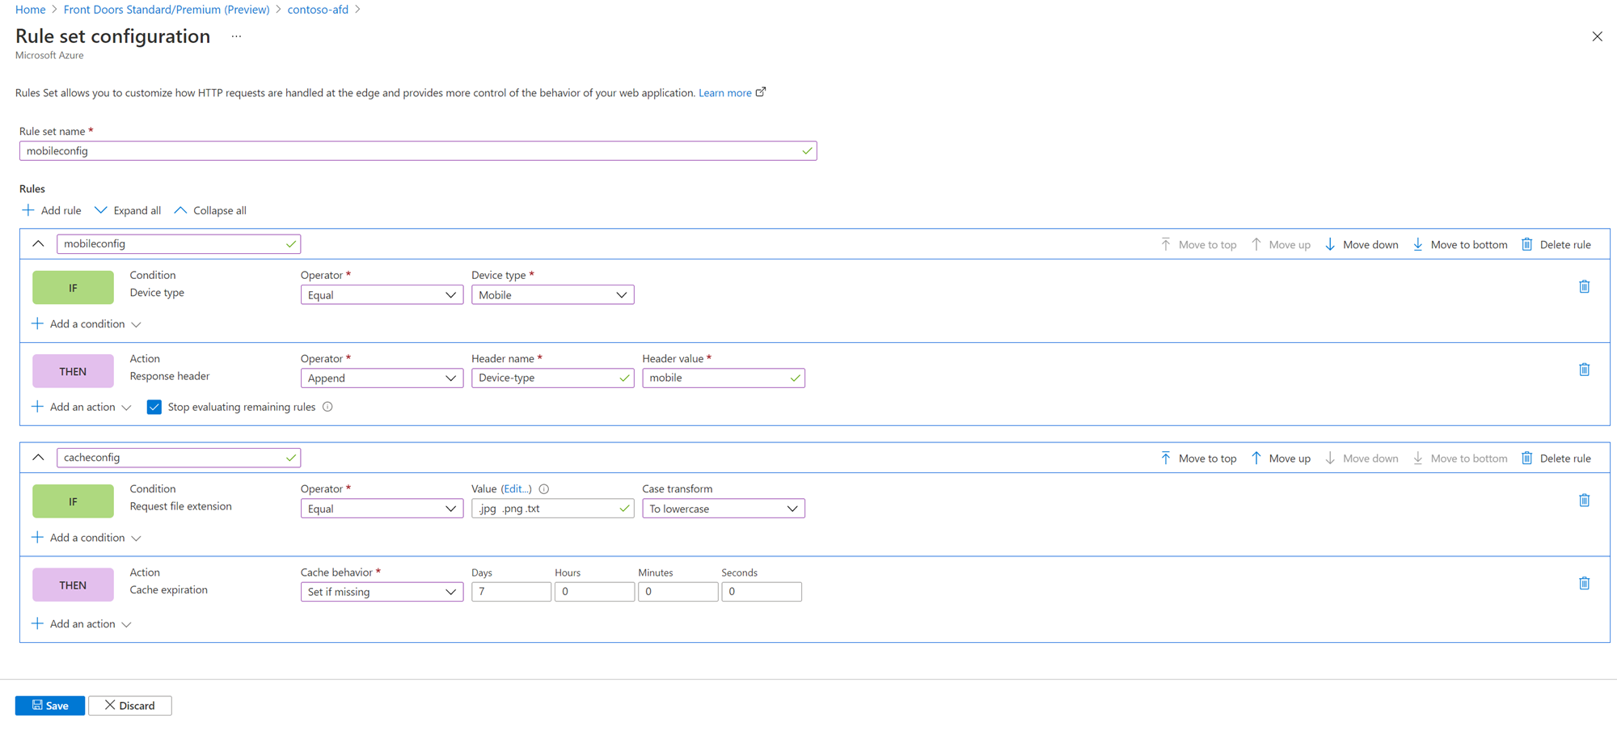Collapse the cacheconfig rule chevron
The width and height of the screenshot is (1617, 735).
coord(38,458)
